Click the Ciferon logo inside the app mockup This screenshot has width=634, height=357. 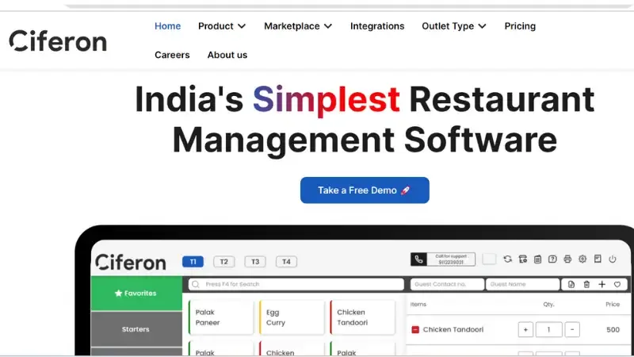pyautogui.click(x=131, y=263)
